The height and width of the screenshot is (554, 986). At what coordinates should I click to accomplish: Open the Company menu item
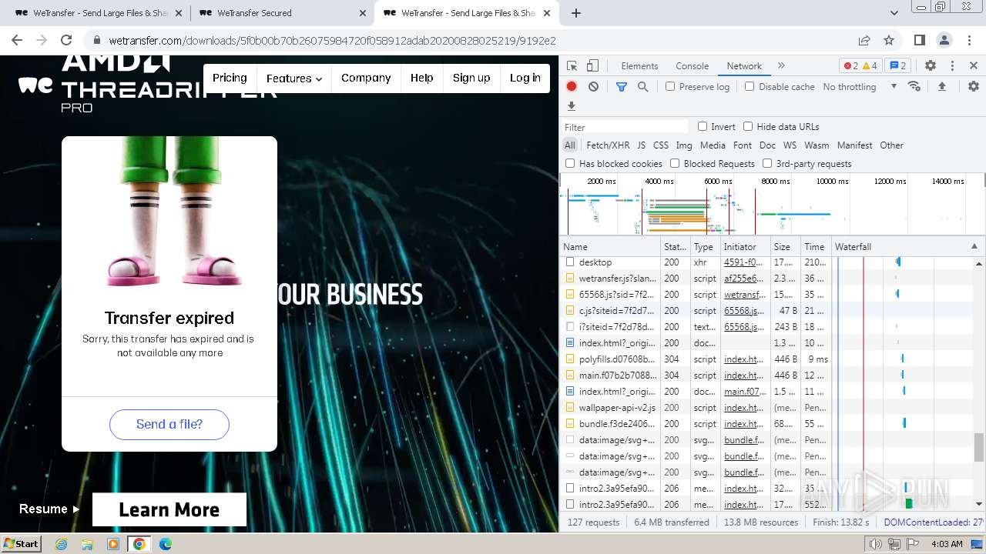[x=366, y=78]
